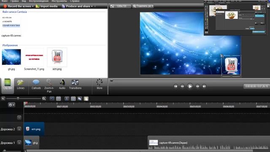Open the Produce and share dropdown arrow
The width and height of the screenshot is (270, 152).
tap(92, 6)
